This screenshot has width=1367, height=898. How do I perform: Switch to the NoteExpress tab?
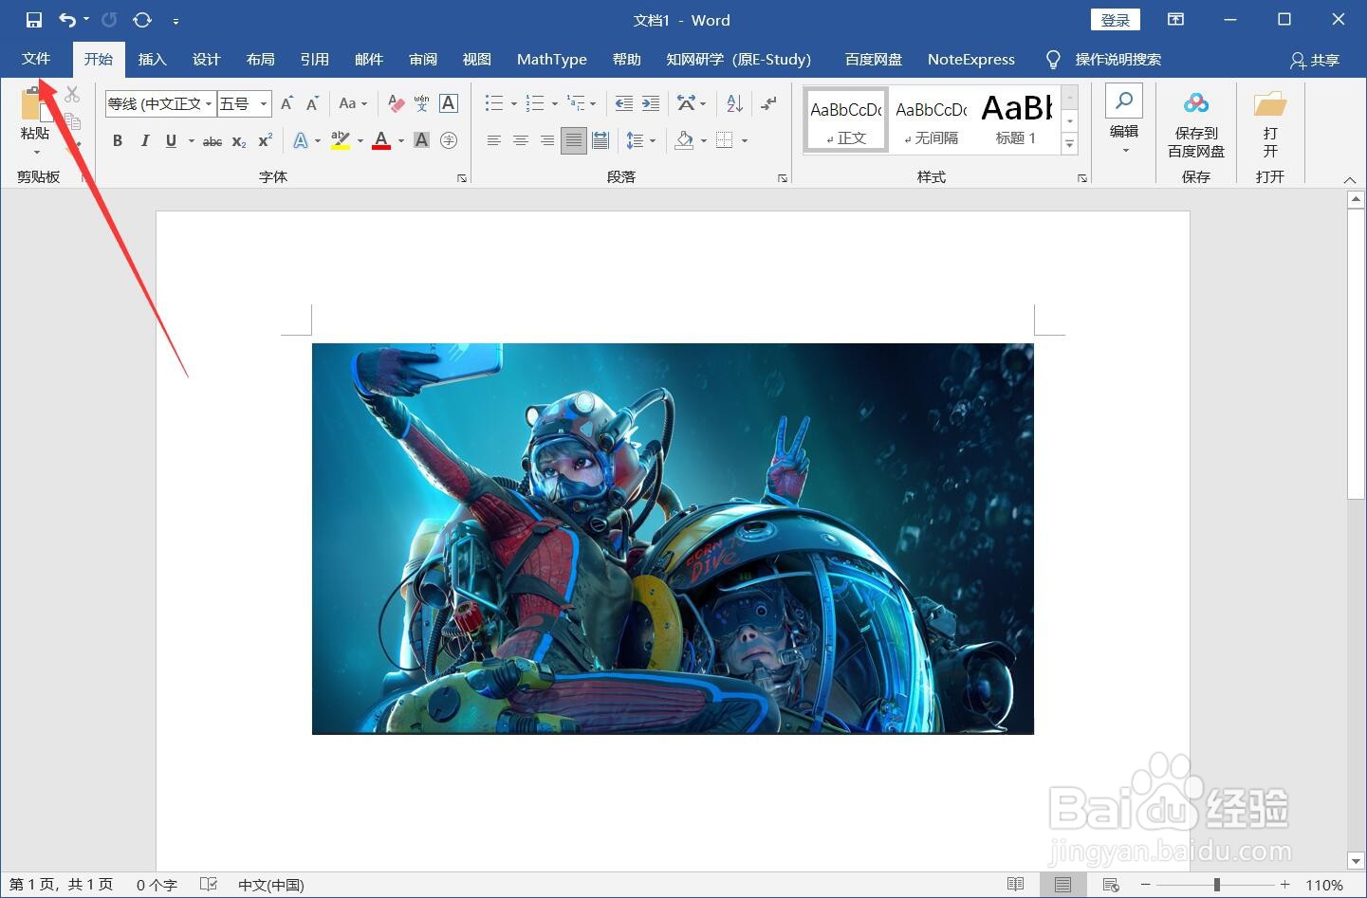970,59
